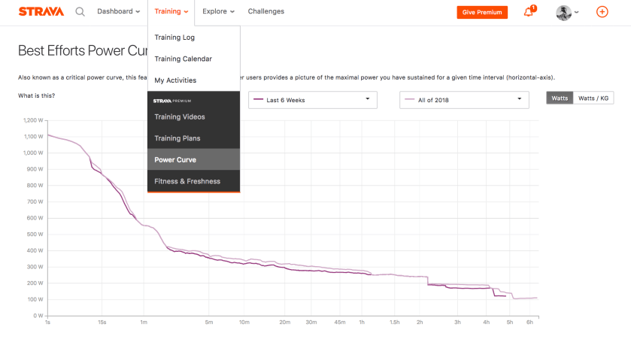This screenshot has width=631, height=342.
Task: Click the power curve line near 1m
Action: [144, 225]
